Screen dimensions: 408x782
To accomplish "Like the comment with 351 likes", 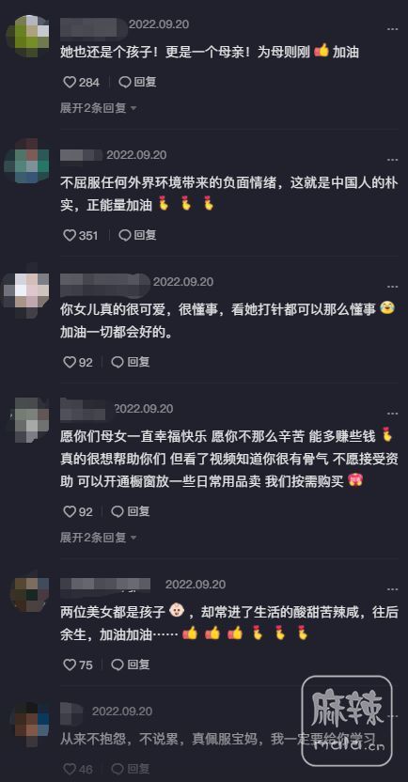I will tap(80, 235).
